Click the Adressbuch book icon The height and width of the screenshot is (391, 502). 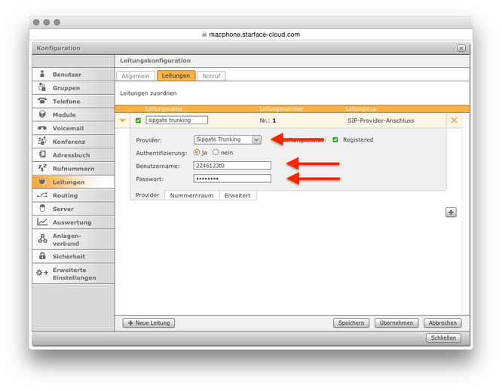point(42,154)
